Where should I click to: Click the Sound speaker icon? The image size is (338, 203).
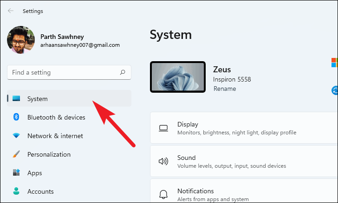pyautogui.click(x=163, y=161)
